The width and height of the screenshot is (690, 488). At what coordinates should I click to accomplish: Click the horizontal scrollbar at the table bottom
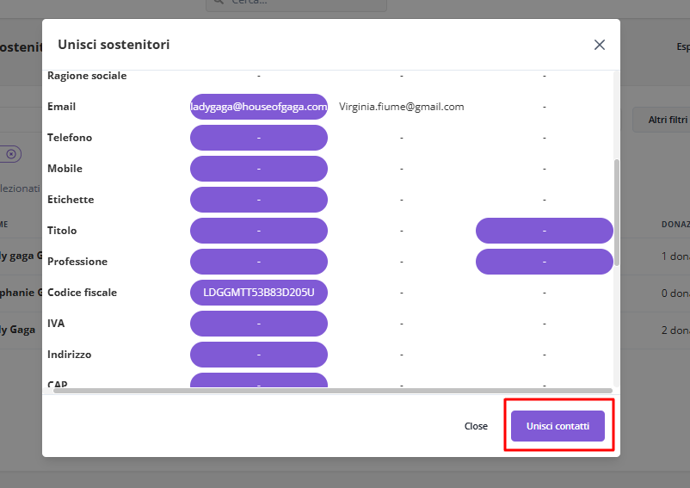pyautogui.click(x=332, y=391)
